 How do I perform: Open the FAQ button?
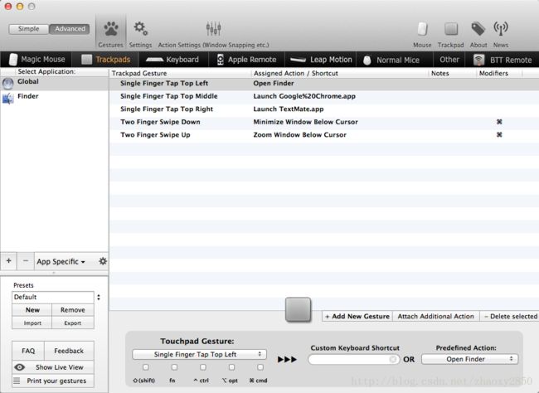(x=28, y=351)
